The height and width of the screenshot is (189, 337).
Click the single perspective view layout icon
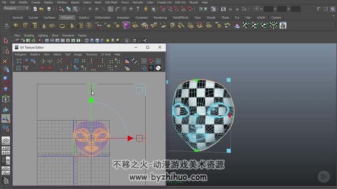(6, 140)
